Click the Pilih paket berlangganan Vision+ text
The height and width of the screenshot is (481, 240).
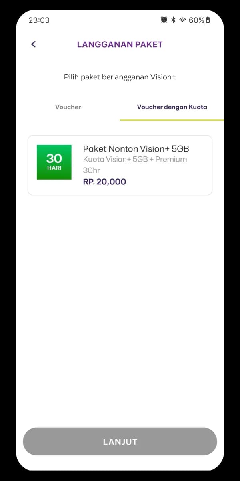[120, 77]
